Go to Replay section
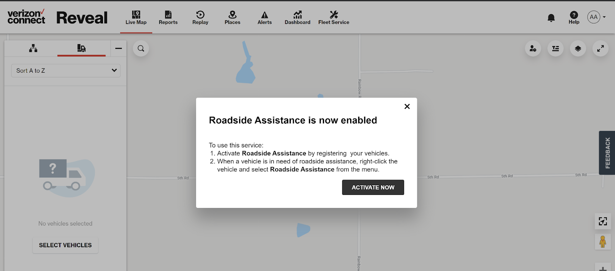The width and height of the screenshot is (615, 271). pyautogui.click(x=200, y=18)
